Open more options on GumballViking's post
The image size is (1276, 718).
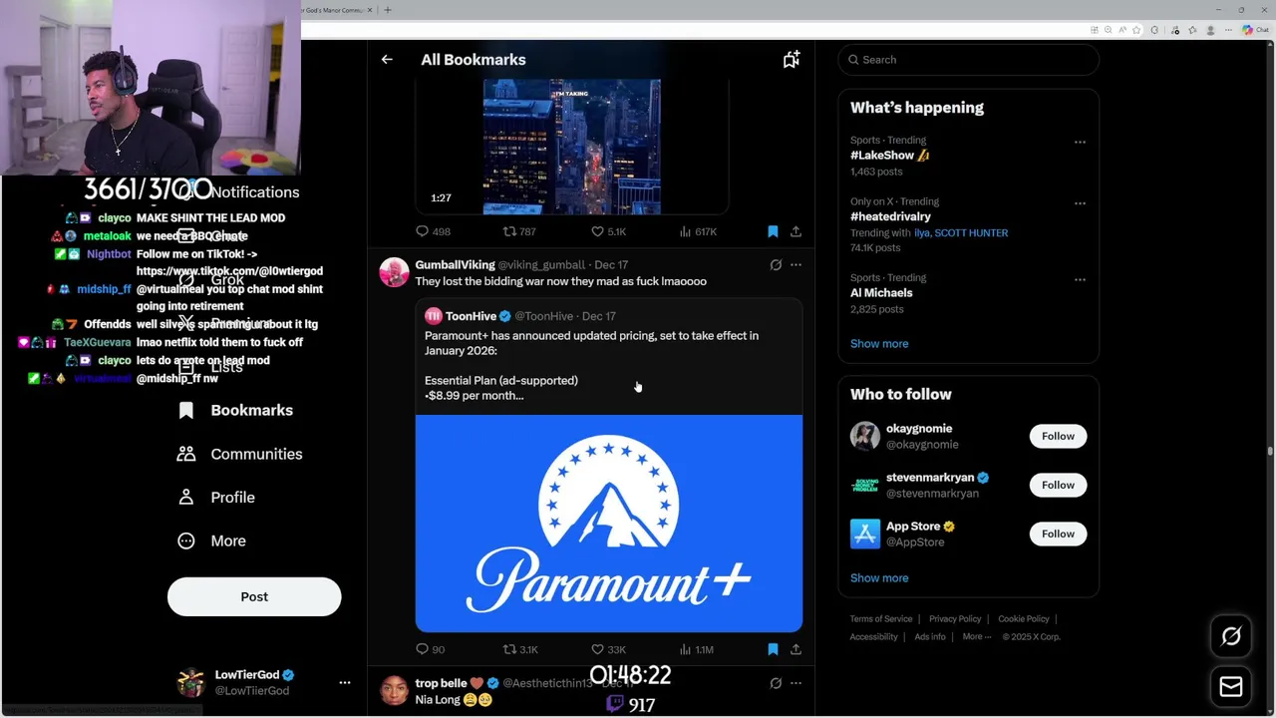796,265
